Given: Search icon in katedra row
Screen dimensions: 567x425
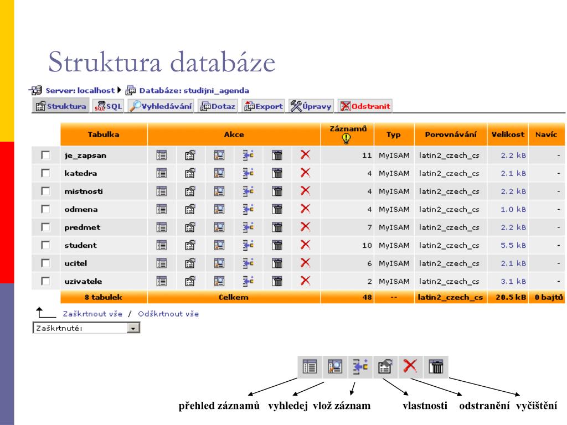Looking at the screenshot, I should [x=219, y=173].
